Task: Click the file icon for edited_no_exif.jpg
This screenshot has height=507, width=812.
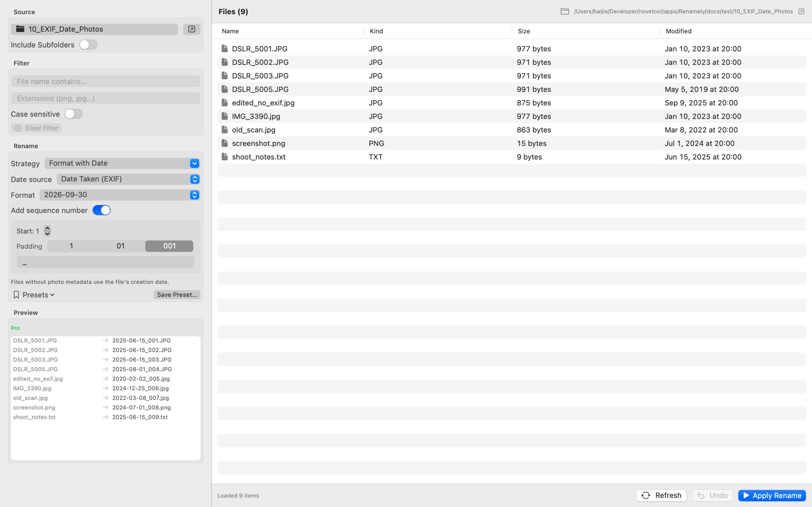Action: click(224, 102)
